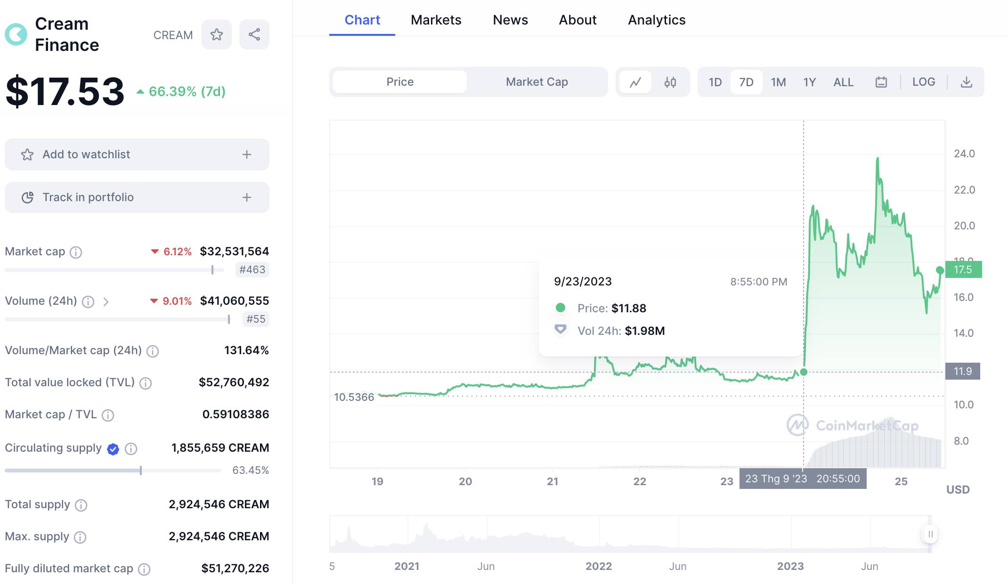Select Market Cap chart mode
1008x585 pixels.
[537, 82]
